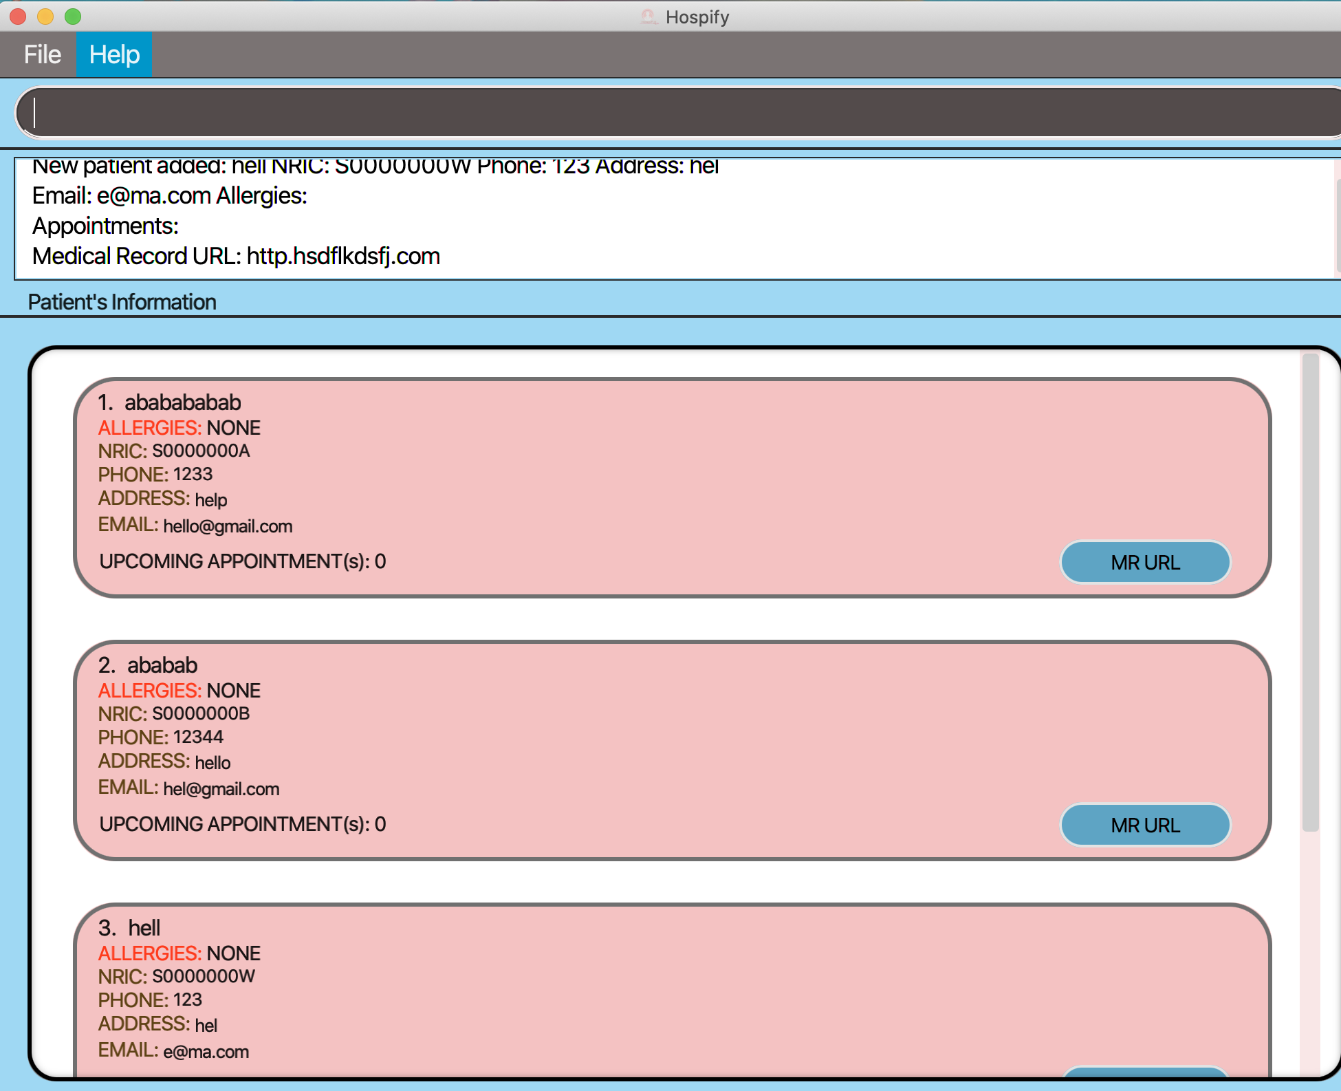Click email hello@gmail.com in first card
The height and width of the screenshot is (1091, 1341).
(x=228, y=526)
